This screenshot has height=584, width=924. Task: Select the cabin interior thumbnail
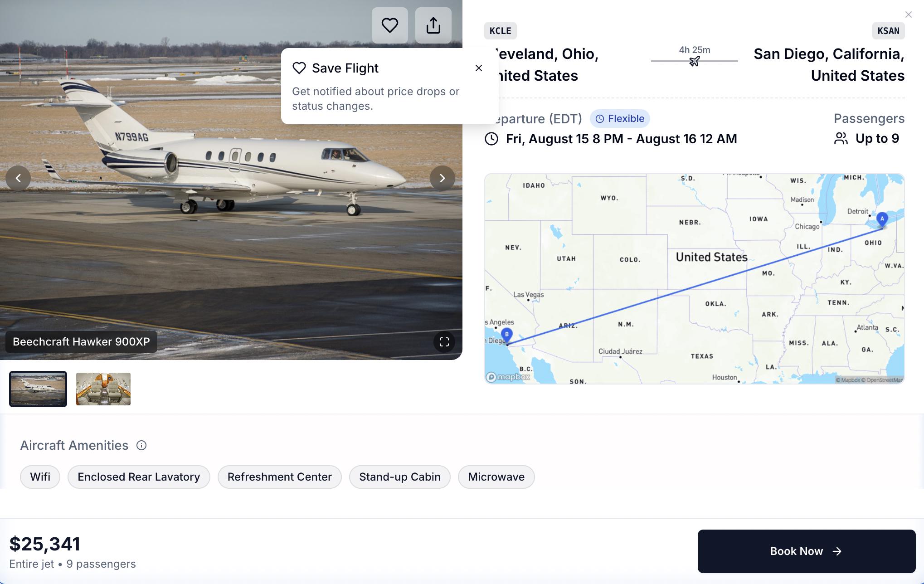pyautogui.click(x=103, y=389)
